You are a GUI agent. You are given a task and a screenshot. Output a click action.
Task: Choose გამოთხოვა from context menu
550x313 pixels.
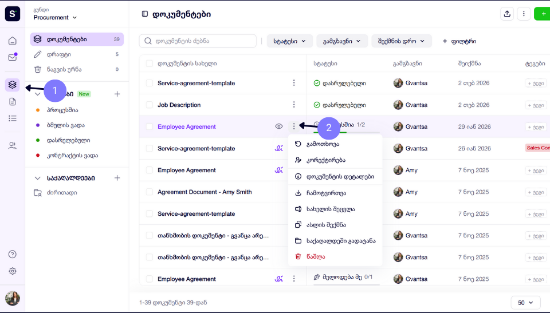(335, 144)
